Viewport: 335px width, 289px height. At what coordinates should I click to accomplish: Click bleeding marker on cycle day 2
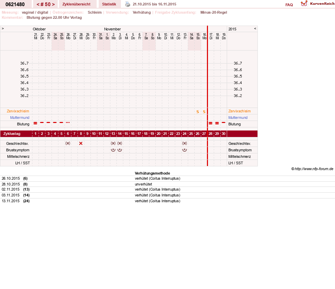pos(42,123)
